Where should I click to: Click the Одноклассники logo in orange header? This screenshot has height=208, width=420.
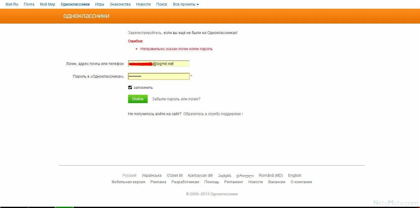pos(86,16)
